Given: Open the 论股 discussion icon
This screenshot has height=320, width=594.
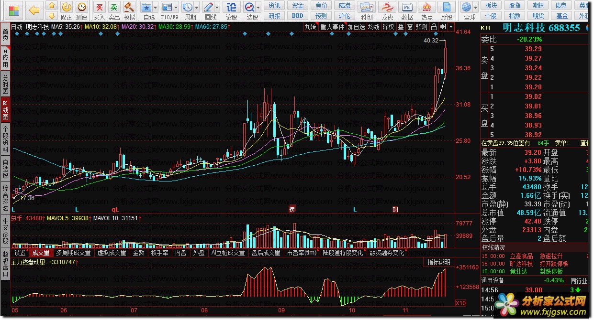Looking at the screenshot, I should point(232,7).
